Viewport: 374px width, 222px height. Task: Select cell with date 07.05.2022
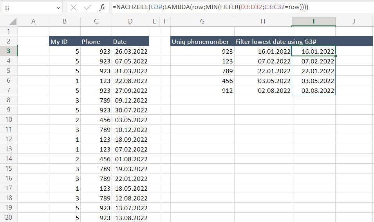pos(130,61)
